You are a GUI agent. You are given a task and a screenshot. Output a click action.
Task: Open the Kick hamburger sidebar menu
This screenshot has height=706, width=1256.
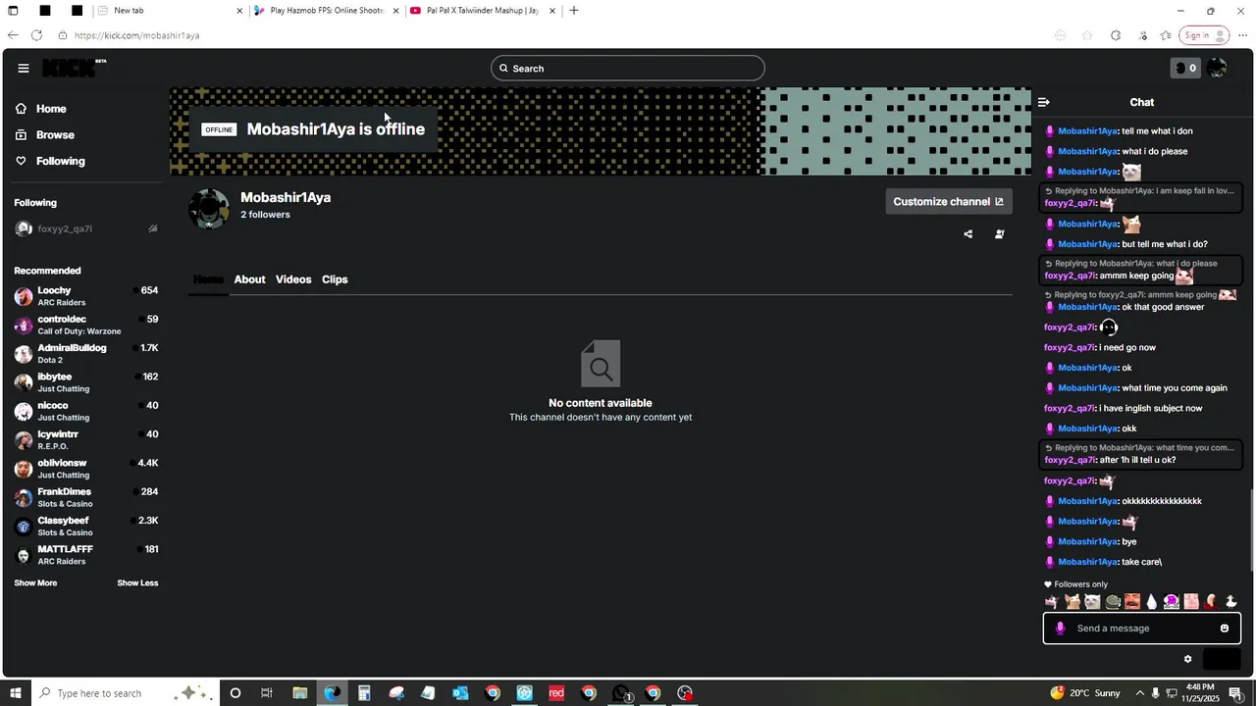pos(24,68)
